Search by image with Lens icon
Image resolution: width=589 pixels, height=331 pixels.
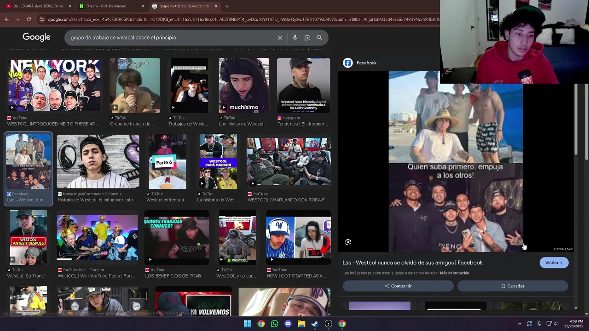(307, 38)
